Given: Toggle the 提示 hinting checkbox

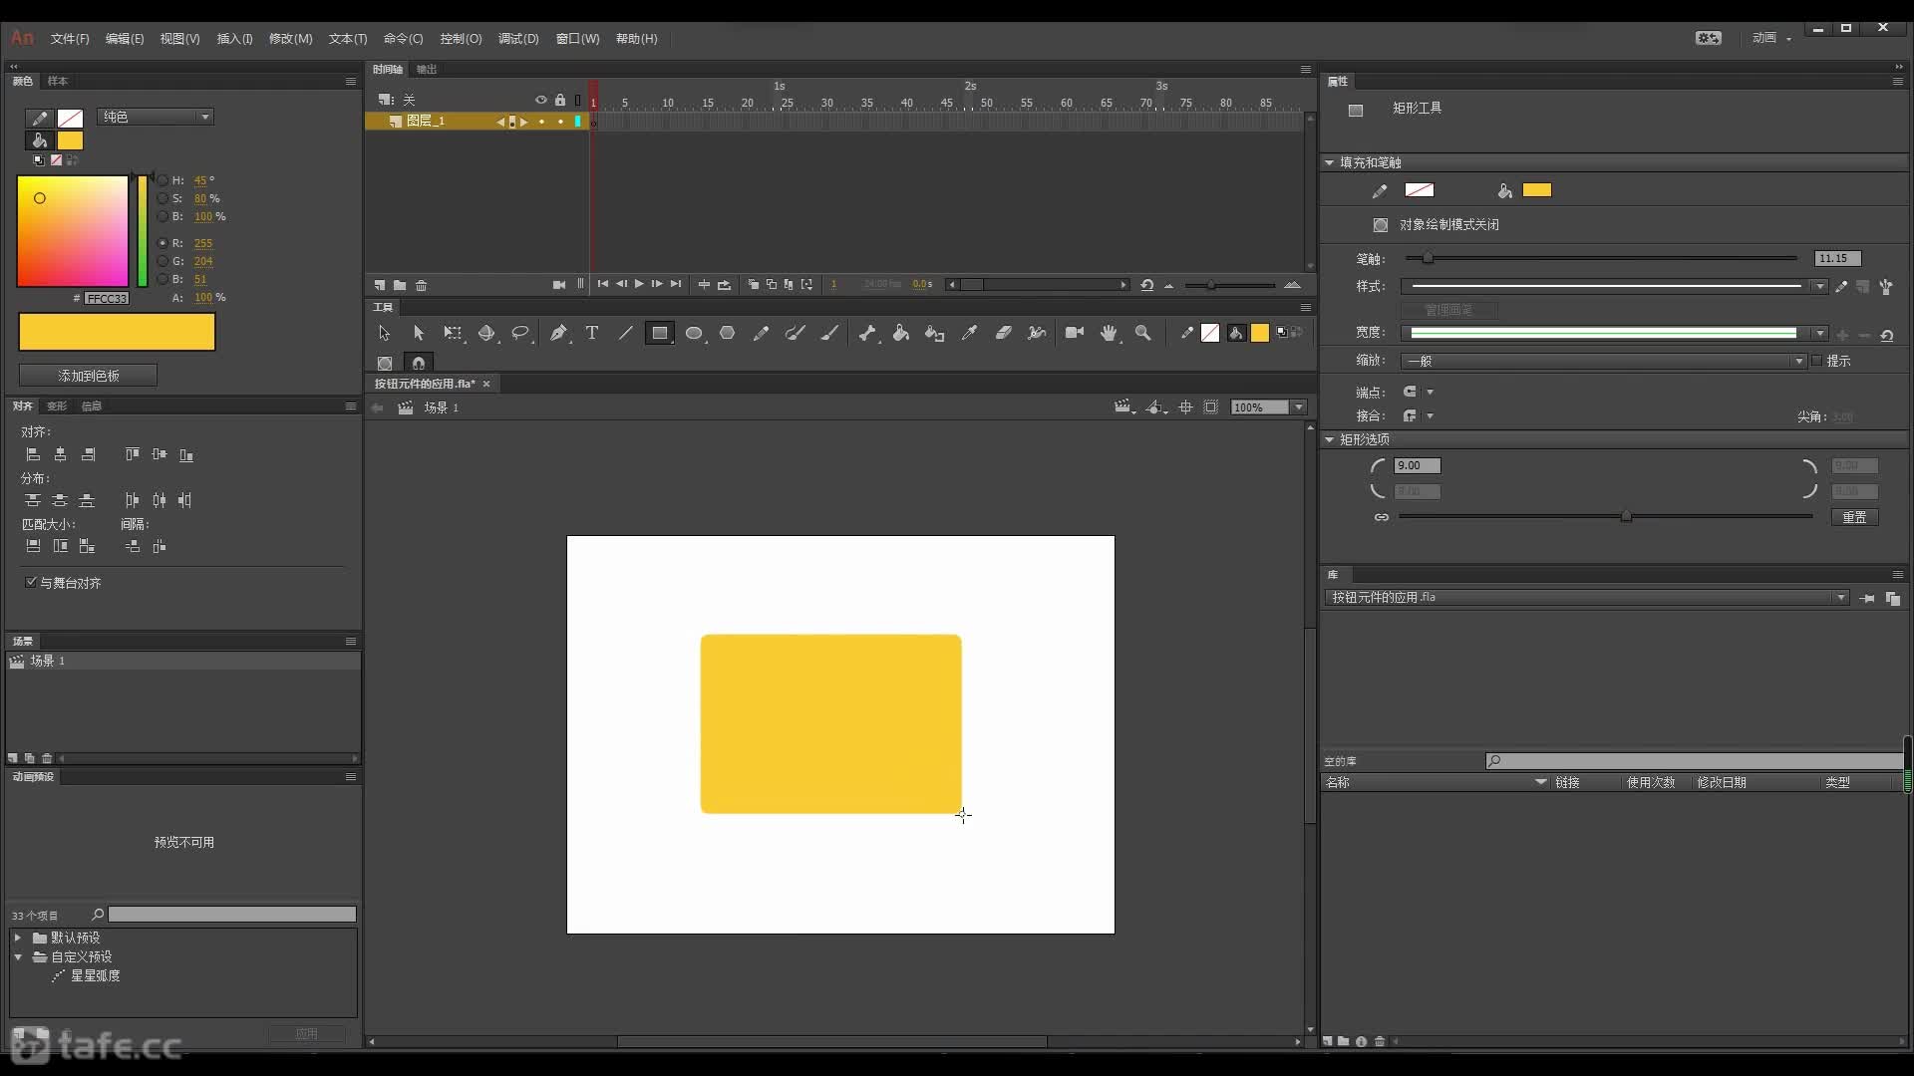Looking at the screenshot, I should (x=1816, y=361).
